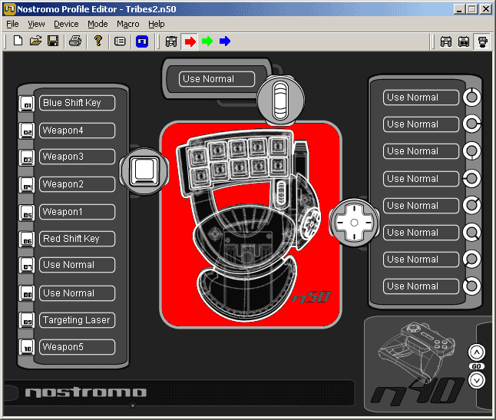496x420 pixels.
Task: Edit D-pad up direction Use Normal field
Action: (x=421, y=98)
